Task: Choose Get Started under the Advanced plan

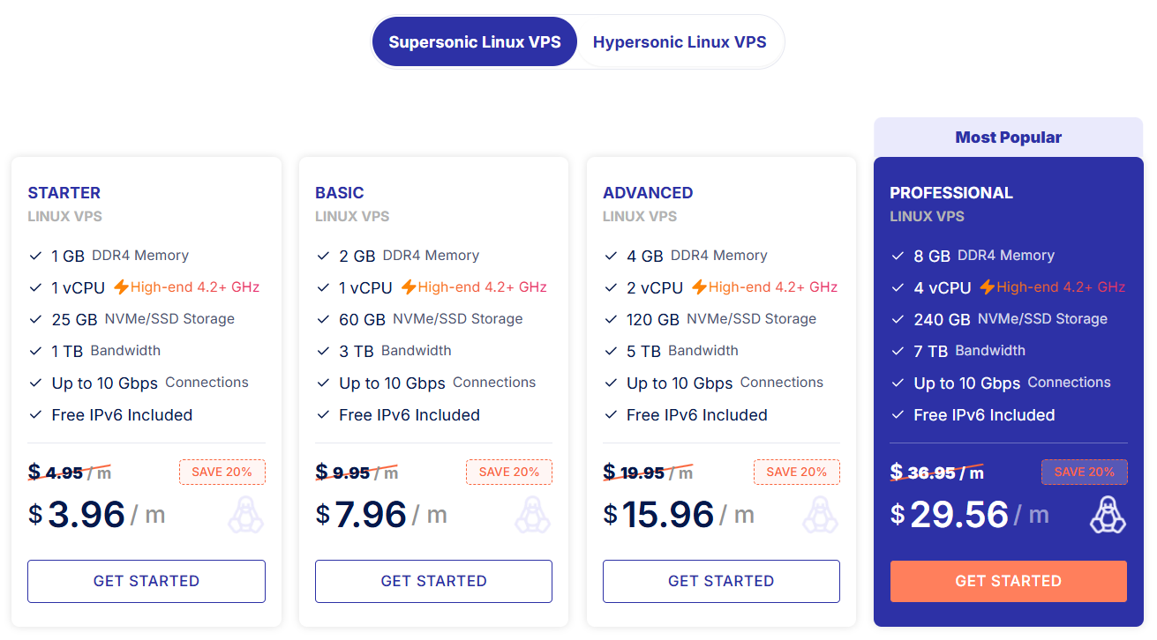Action: [721, 581]
